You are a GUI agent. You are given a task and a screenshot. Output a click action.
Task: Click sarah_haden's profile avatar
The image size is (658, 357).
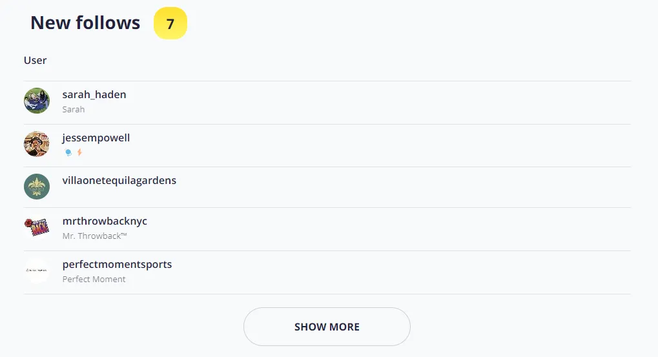point(37,101)
